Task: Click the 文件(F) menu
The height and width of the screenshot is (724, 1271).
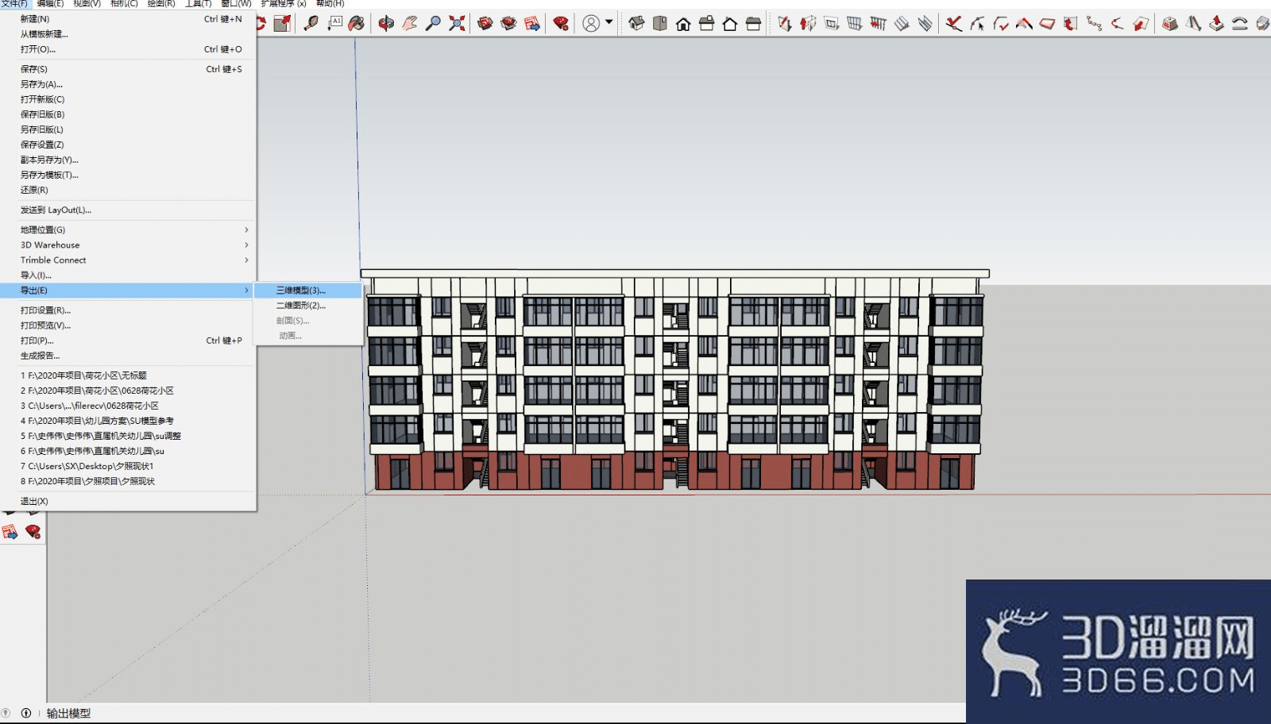Action: [x=14, y=4]
